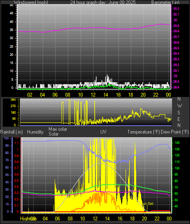The width and height of the screenshot is (190, 224).
Task: Click the 30.2 barometer scale value
Action: tap(176, 9)
